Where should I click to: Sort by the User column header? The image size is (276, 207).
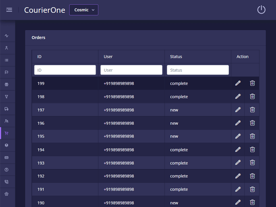tap(108, 57)
